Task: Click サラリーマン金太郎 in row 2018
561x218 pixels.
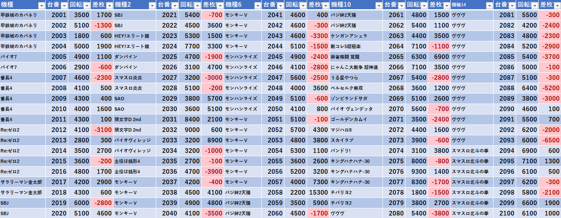Action: 23,193
